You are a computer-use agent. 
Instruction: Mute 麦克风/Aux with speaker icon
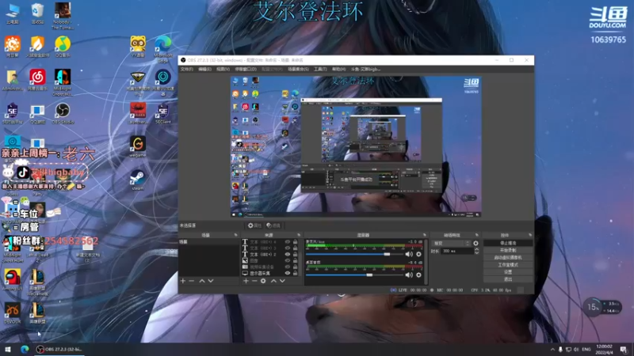[x=409, y=254]
